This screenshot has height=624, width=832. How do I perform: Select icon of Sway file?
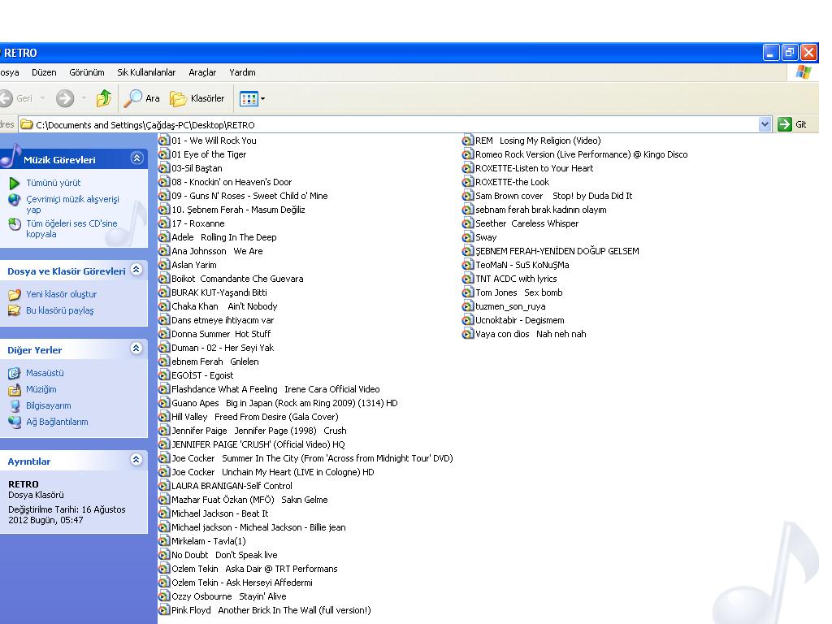point(467,237)
